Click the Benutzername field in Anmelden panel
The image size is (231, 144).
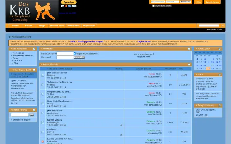coord(65,53)
